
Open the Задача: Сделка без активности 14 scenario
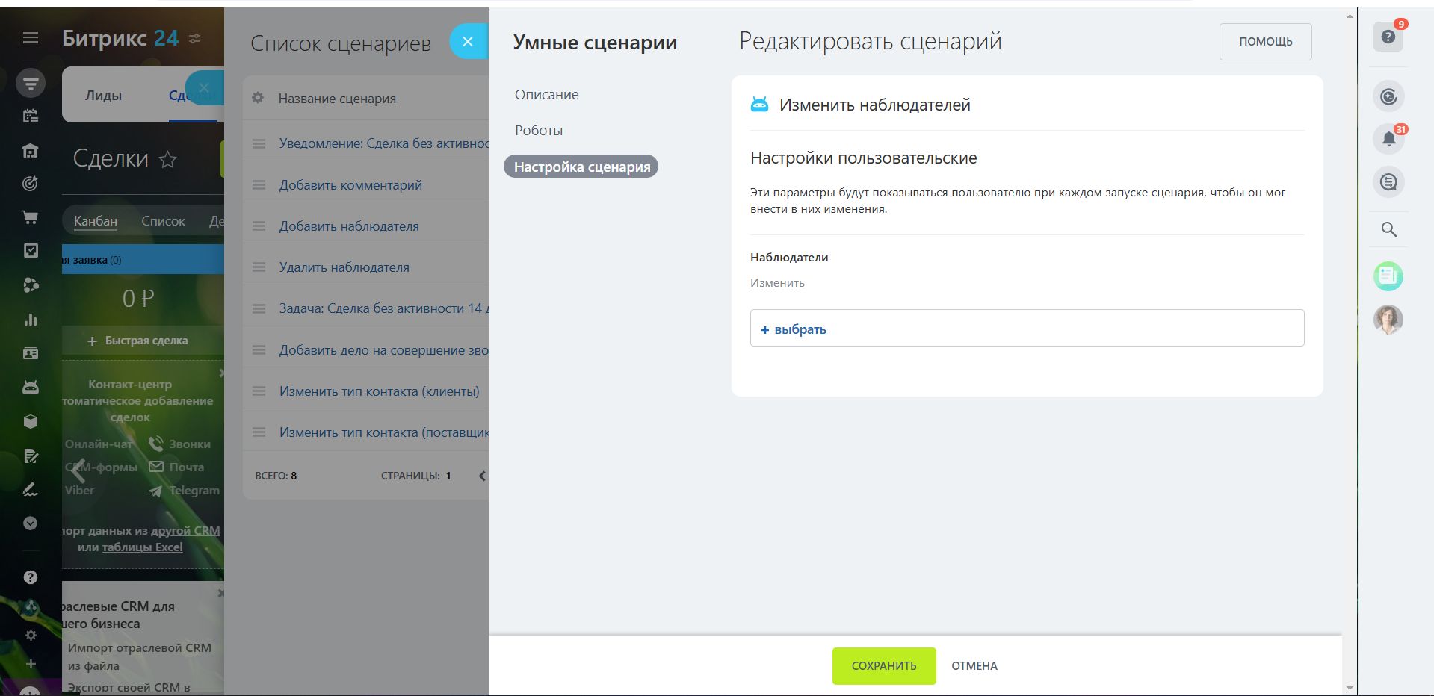point(384,308)
